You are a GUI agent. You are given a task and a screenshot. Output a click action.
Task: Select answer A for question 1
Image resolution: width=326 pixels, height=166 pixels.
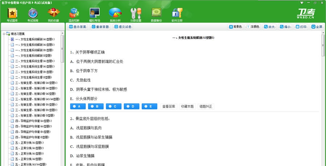[x=78, y=107]
